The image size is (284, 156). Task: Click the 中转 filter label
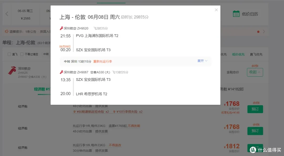(x=46, y=54)
